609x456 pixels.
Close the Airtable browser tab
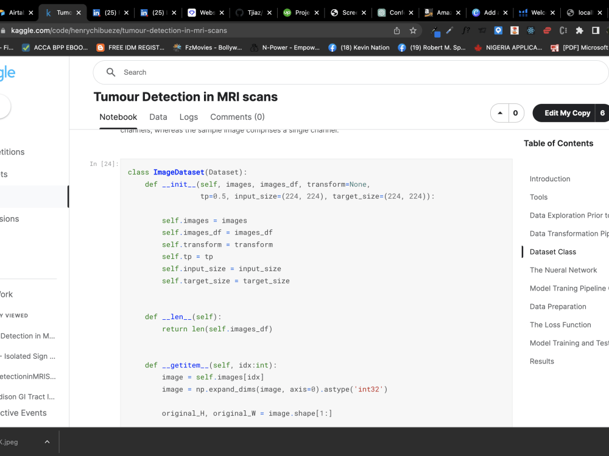click(x=30, y=13)
